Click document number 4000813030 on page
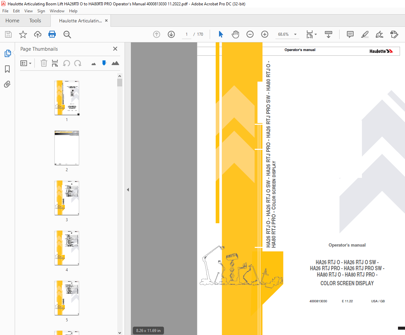The image size is (405, 335). pos(318,301)
